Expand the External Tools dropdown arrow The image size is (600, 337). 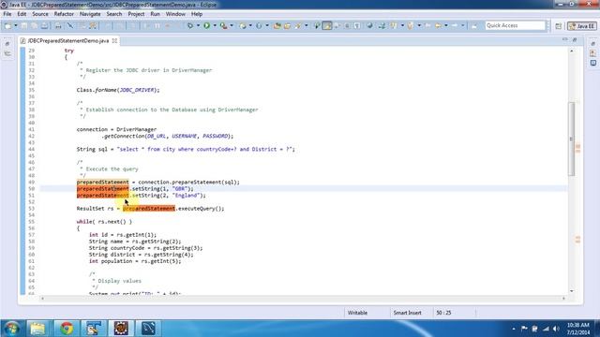click(232, 25)
